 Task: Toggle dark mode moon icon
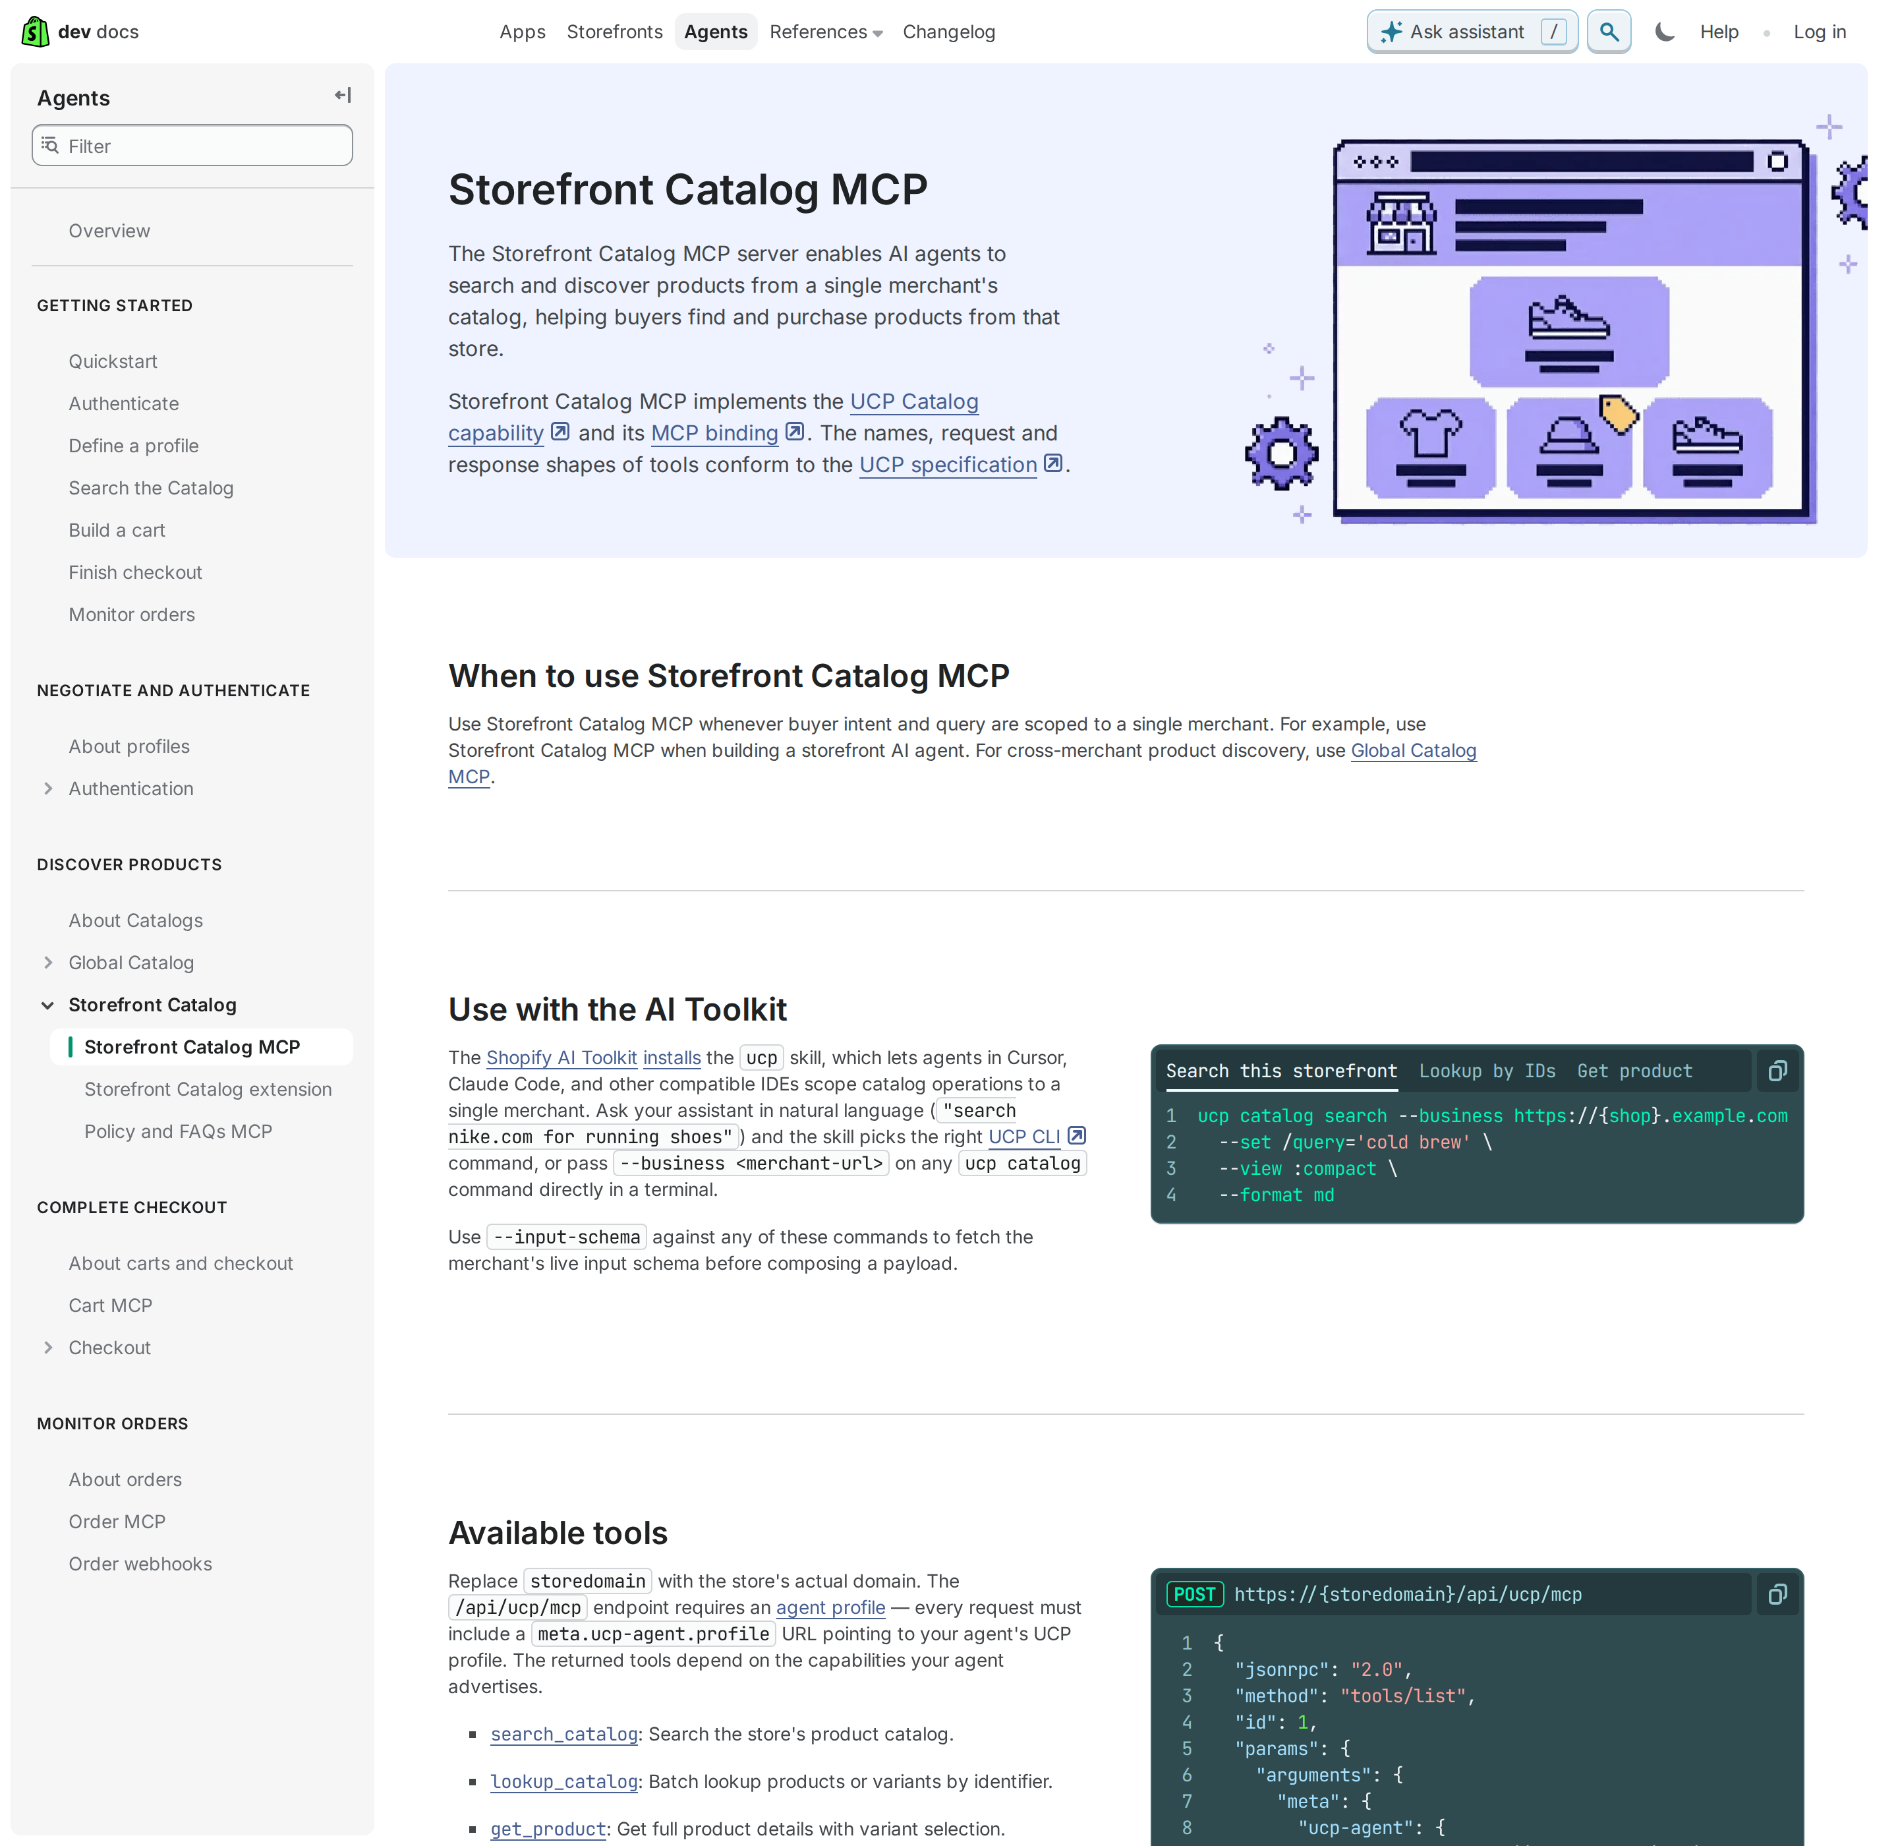click(1665, 32)
